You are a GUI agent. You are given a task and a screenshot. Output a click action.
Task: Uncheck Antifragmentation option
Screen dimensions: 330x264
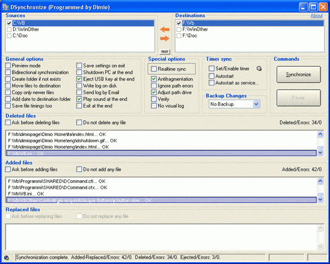[x=154, y=79]
